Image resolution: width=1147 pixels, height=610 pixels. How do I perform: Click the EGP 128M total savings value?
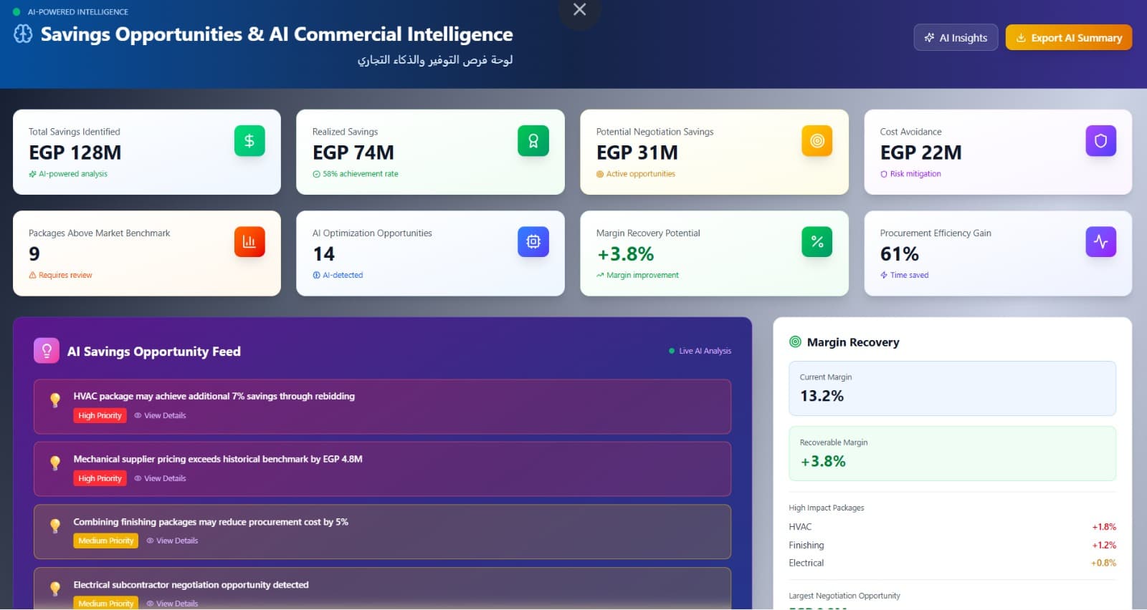75,152
